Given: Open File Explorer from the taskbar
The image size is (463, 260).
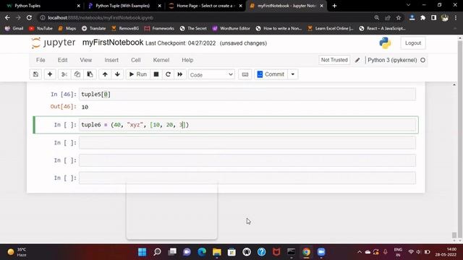Looking at the screenshot, I should pyautogui.click(x=217, y=252).
